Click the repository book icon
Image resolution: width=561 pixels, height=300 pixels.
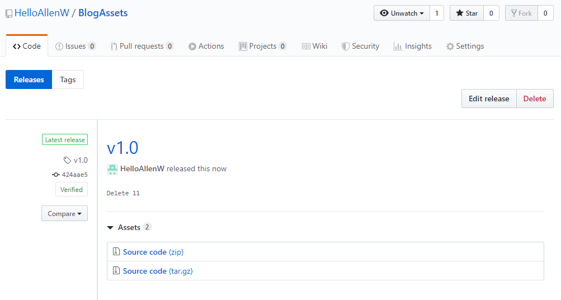pos(9,13)
